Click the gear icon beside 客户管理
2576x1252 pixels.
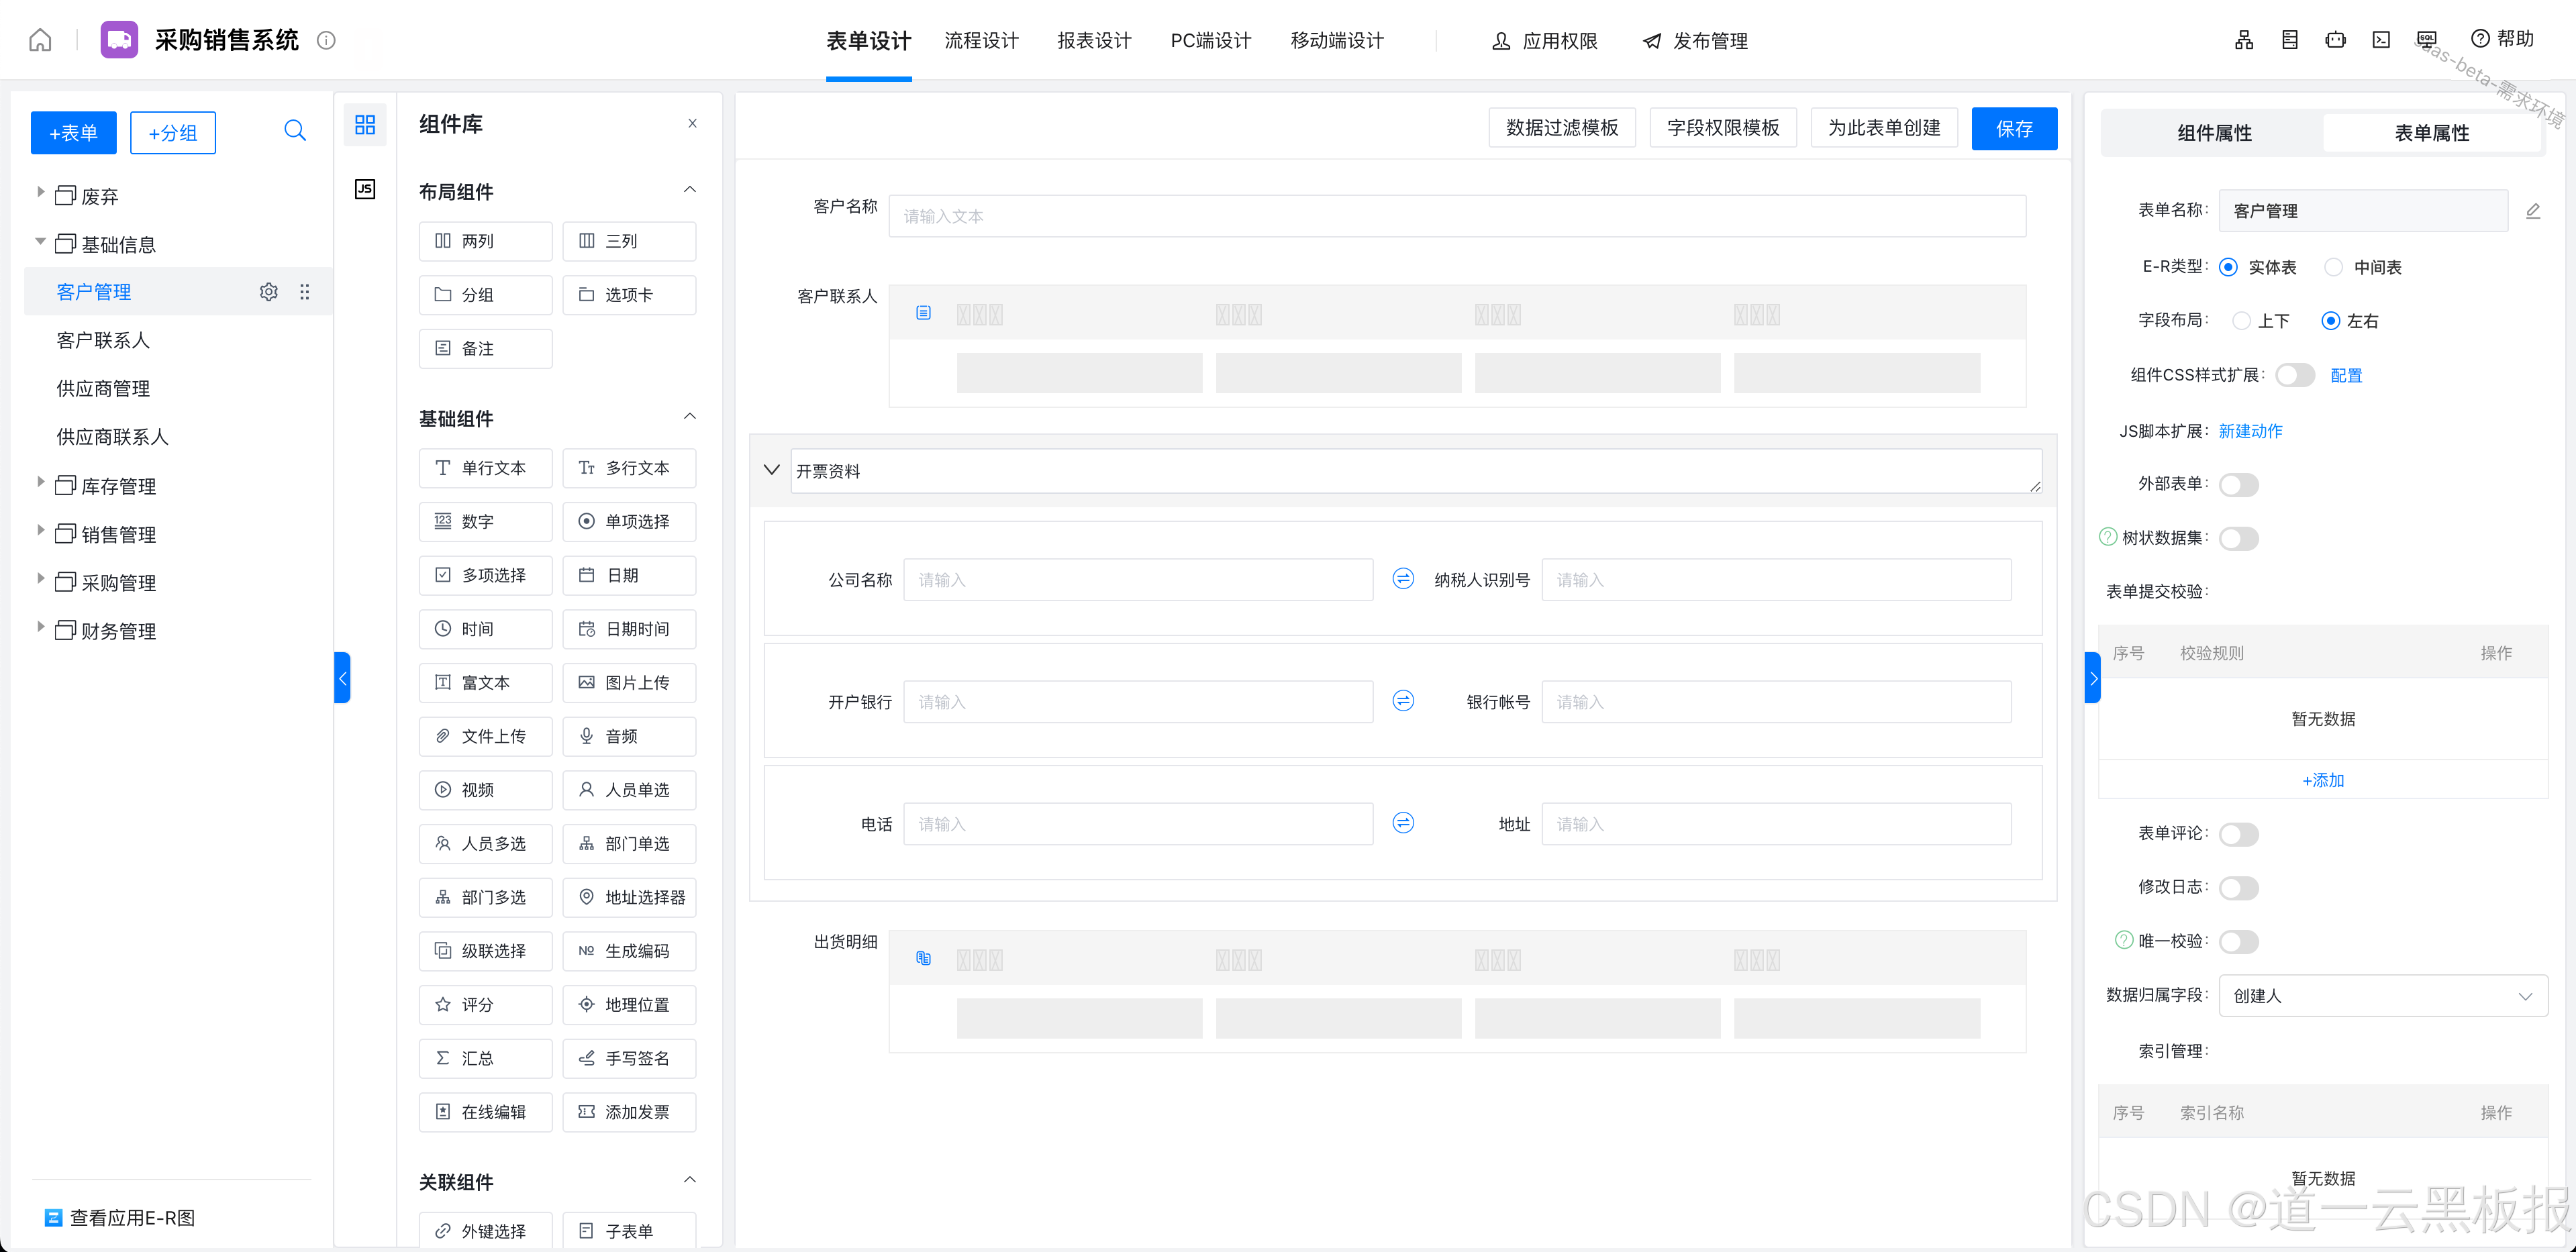tap(268, 292)
